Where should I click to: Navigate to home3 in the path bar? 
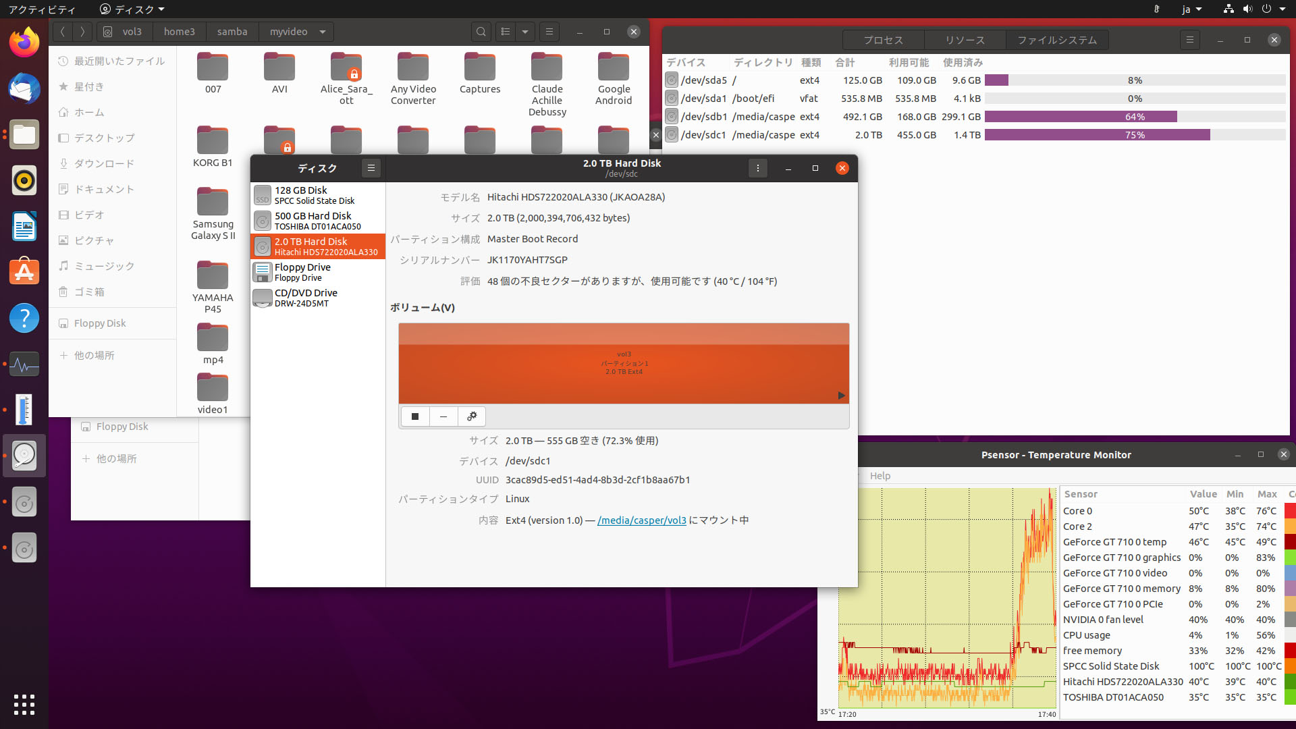tap(180, 32)
